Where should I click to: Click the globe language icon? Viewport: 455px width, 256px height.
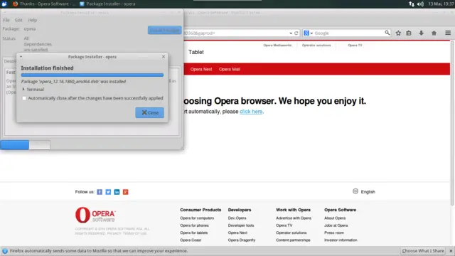point(355,191)
